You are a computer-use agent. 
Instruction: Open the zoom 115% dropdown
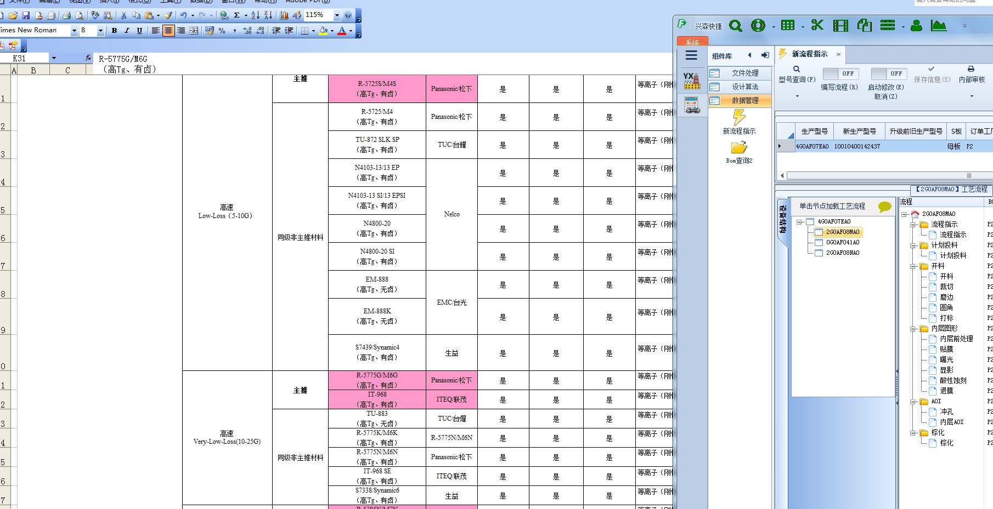[337, 15]
